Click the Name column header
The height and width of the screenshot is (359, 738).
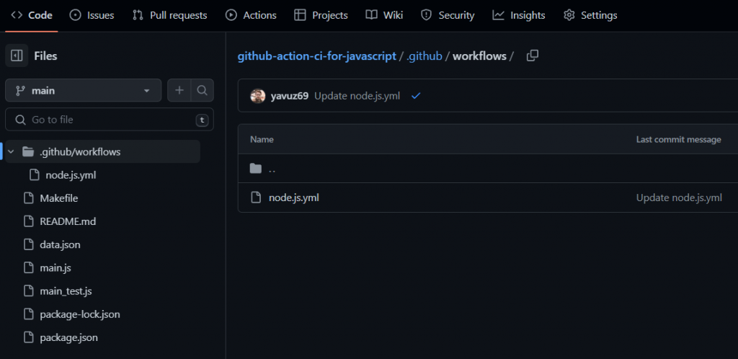262,139
